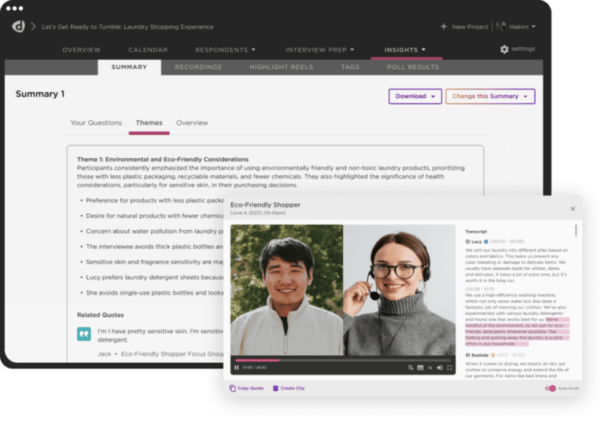Open the Download dropdown
The height and width of the screenshot is (421, 604).
[414, 96]
